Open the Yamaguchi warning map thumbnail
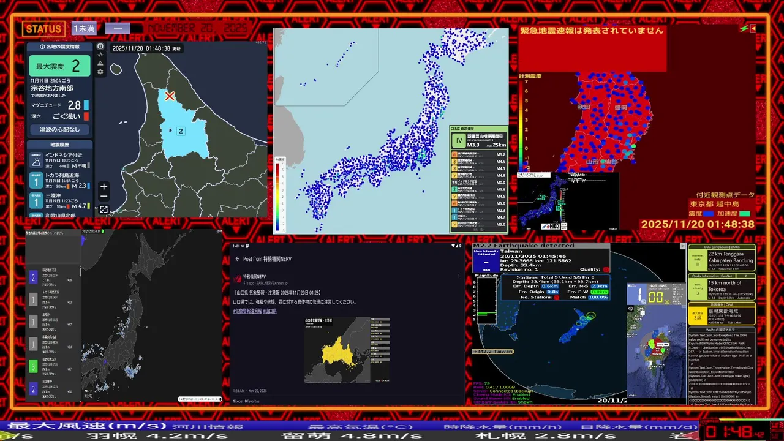 [x=347, y=350]
